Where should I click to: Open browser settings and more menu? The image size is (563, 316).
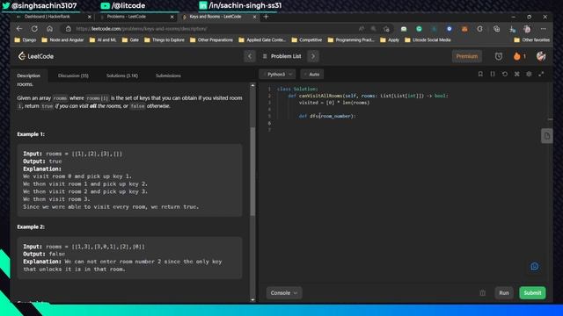click(544, 29)
